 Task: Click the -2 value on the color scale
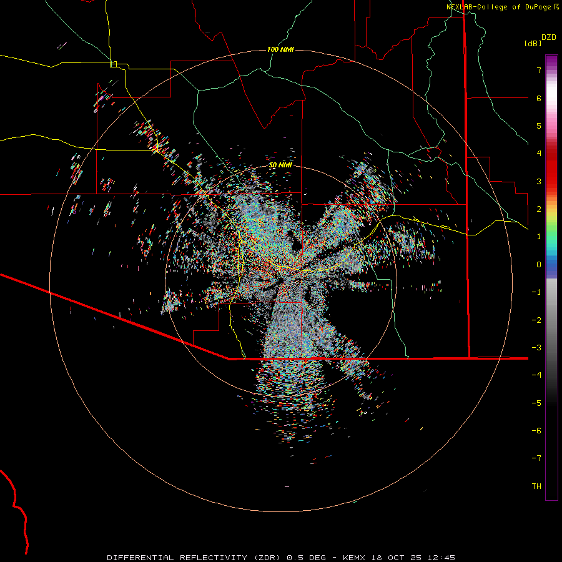pyautogui.click(x=536, y=320)
